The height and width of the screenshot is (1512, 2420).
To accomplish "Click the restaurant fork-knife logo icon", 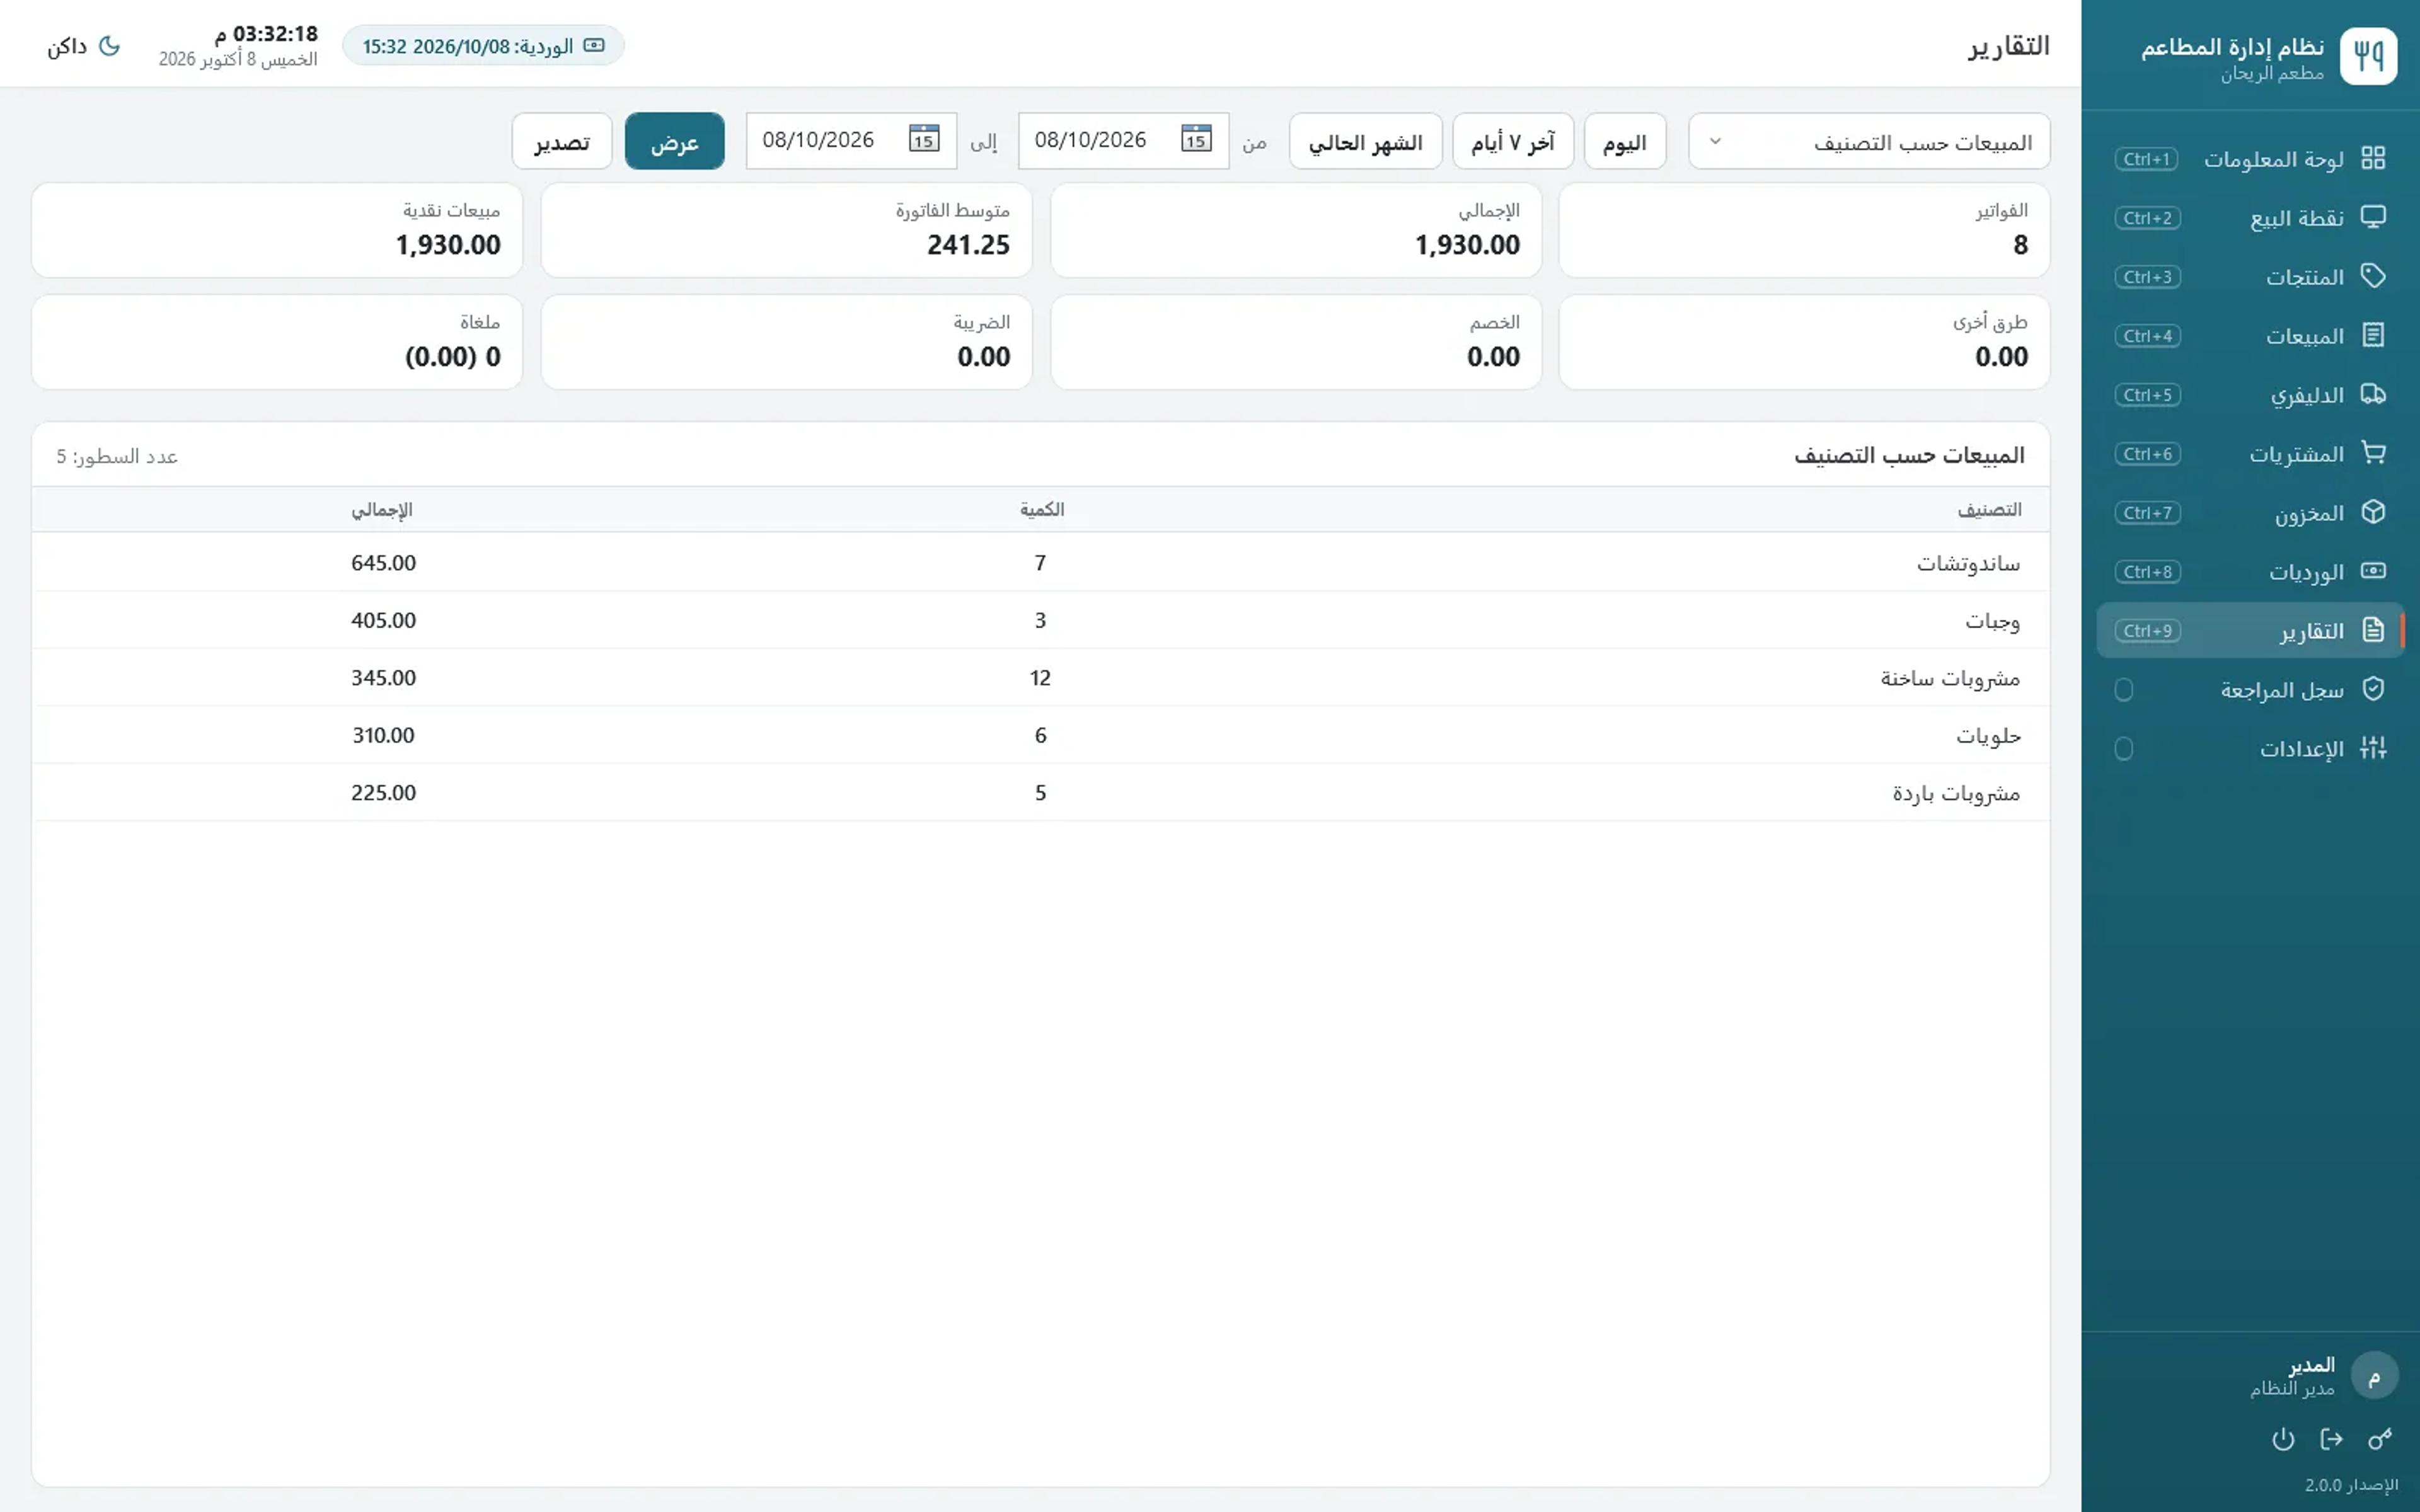I will tap(2368, 56).
